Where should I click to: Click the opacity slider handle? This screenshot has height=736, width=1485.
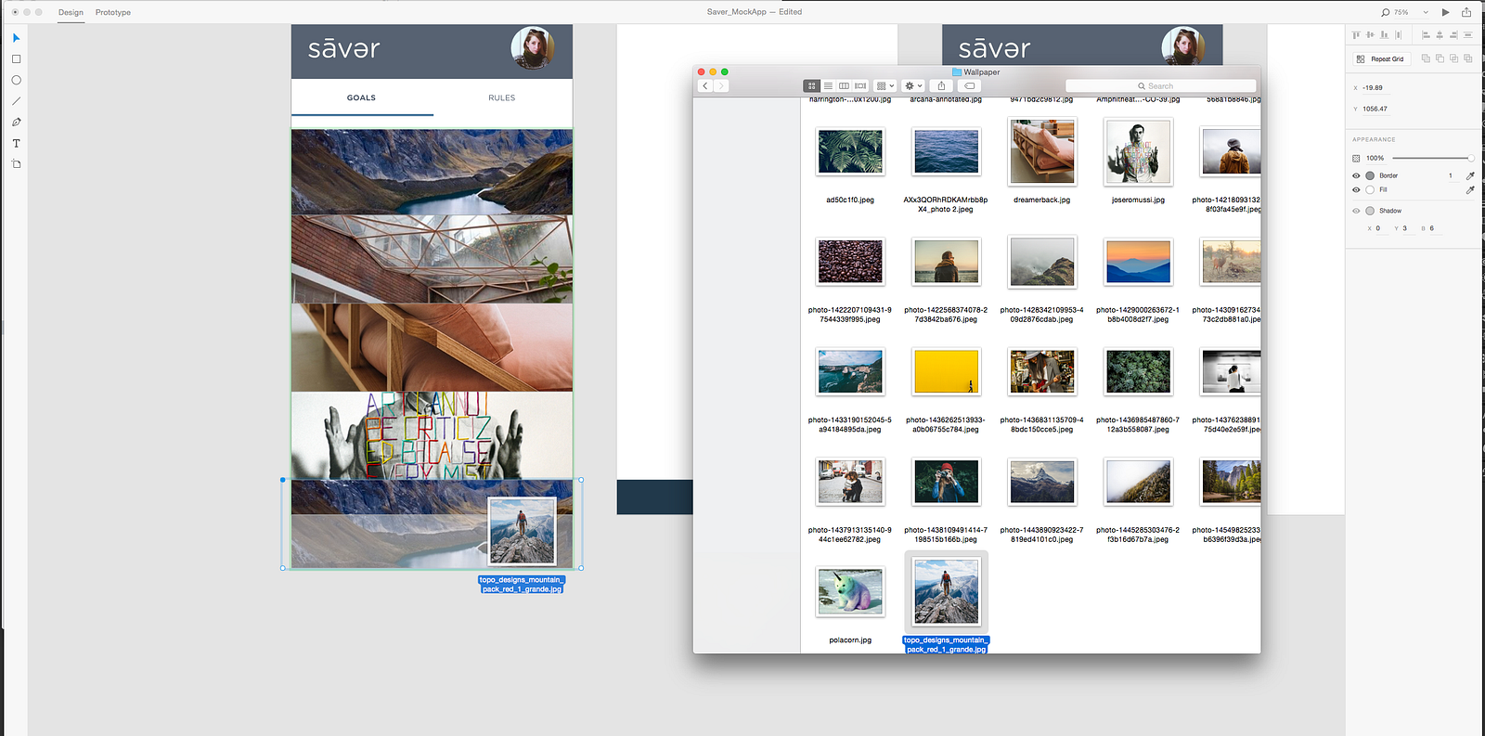pyautogui.click(x=1470, y=158)
